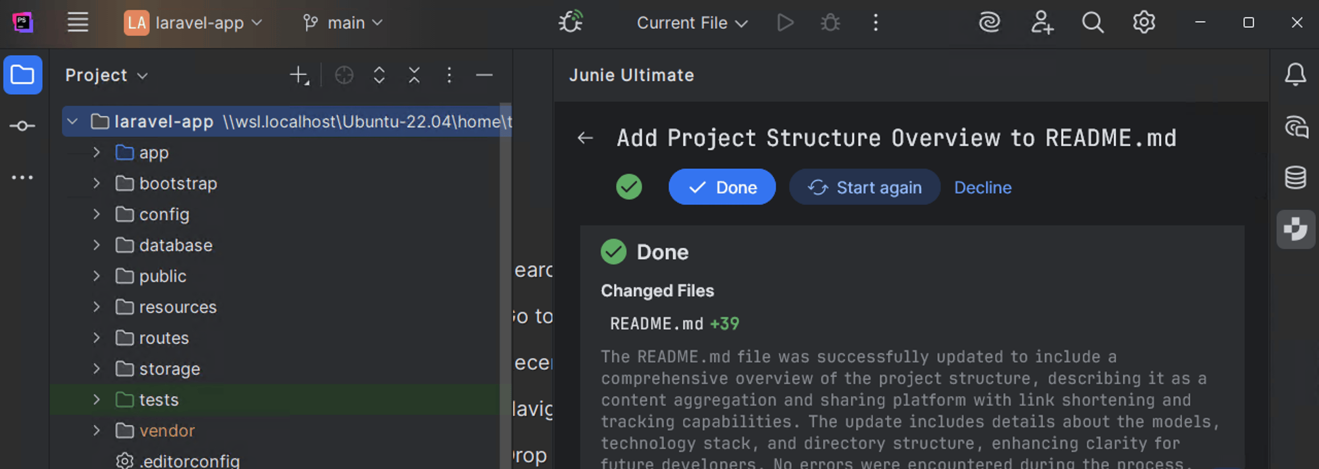Expand the app folder

tap(96, 153)
